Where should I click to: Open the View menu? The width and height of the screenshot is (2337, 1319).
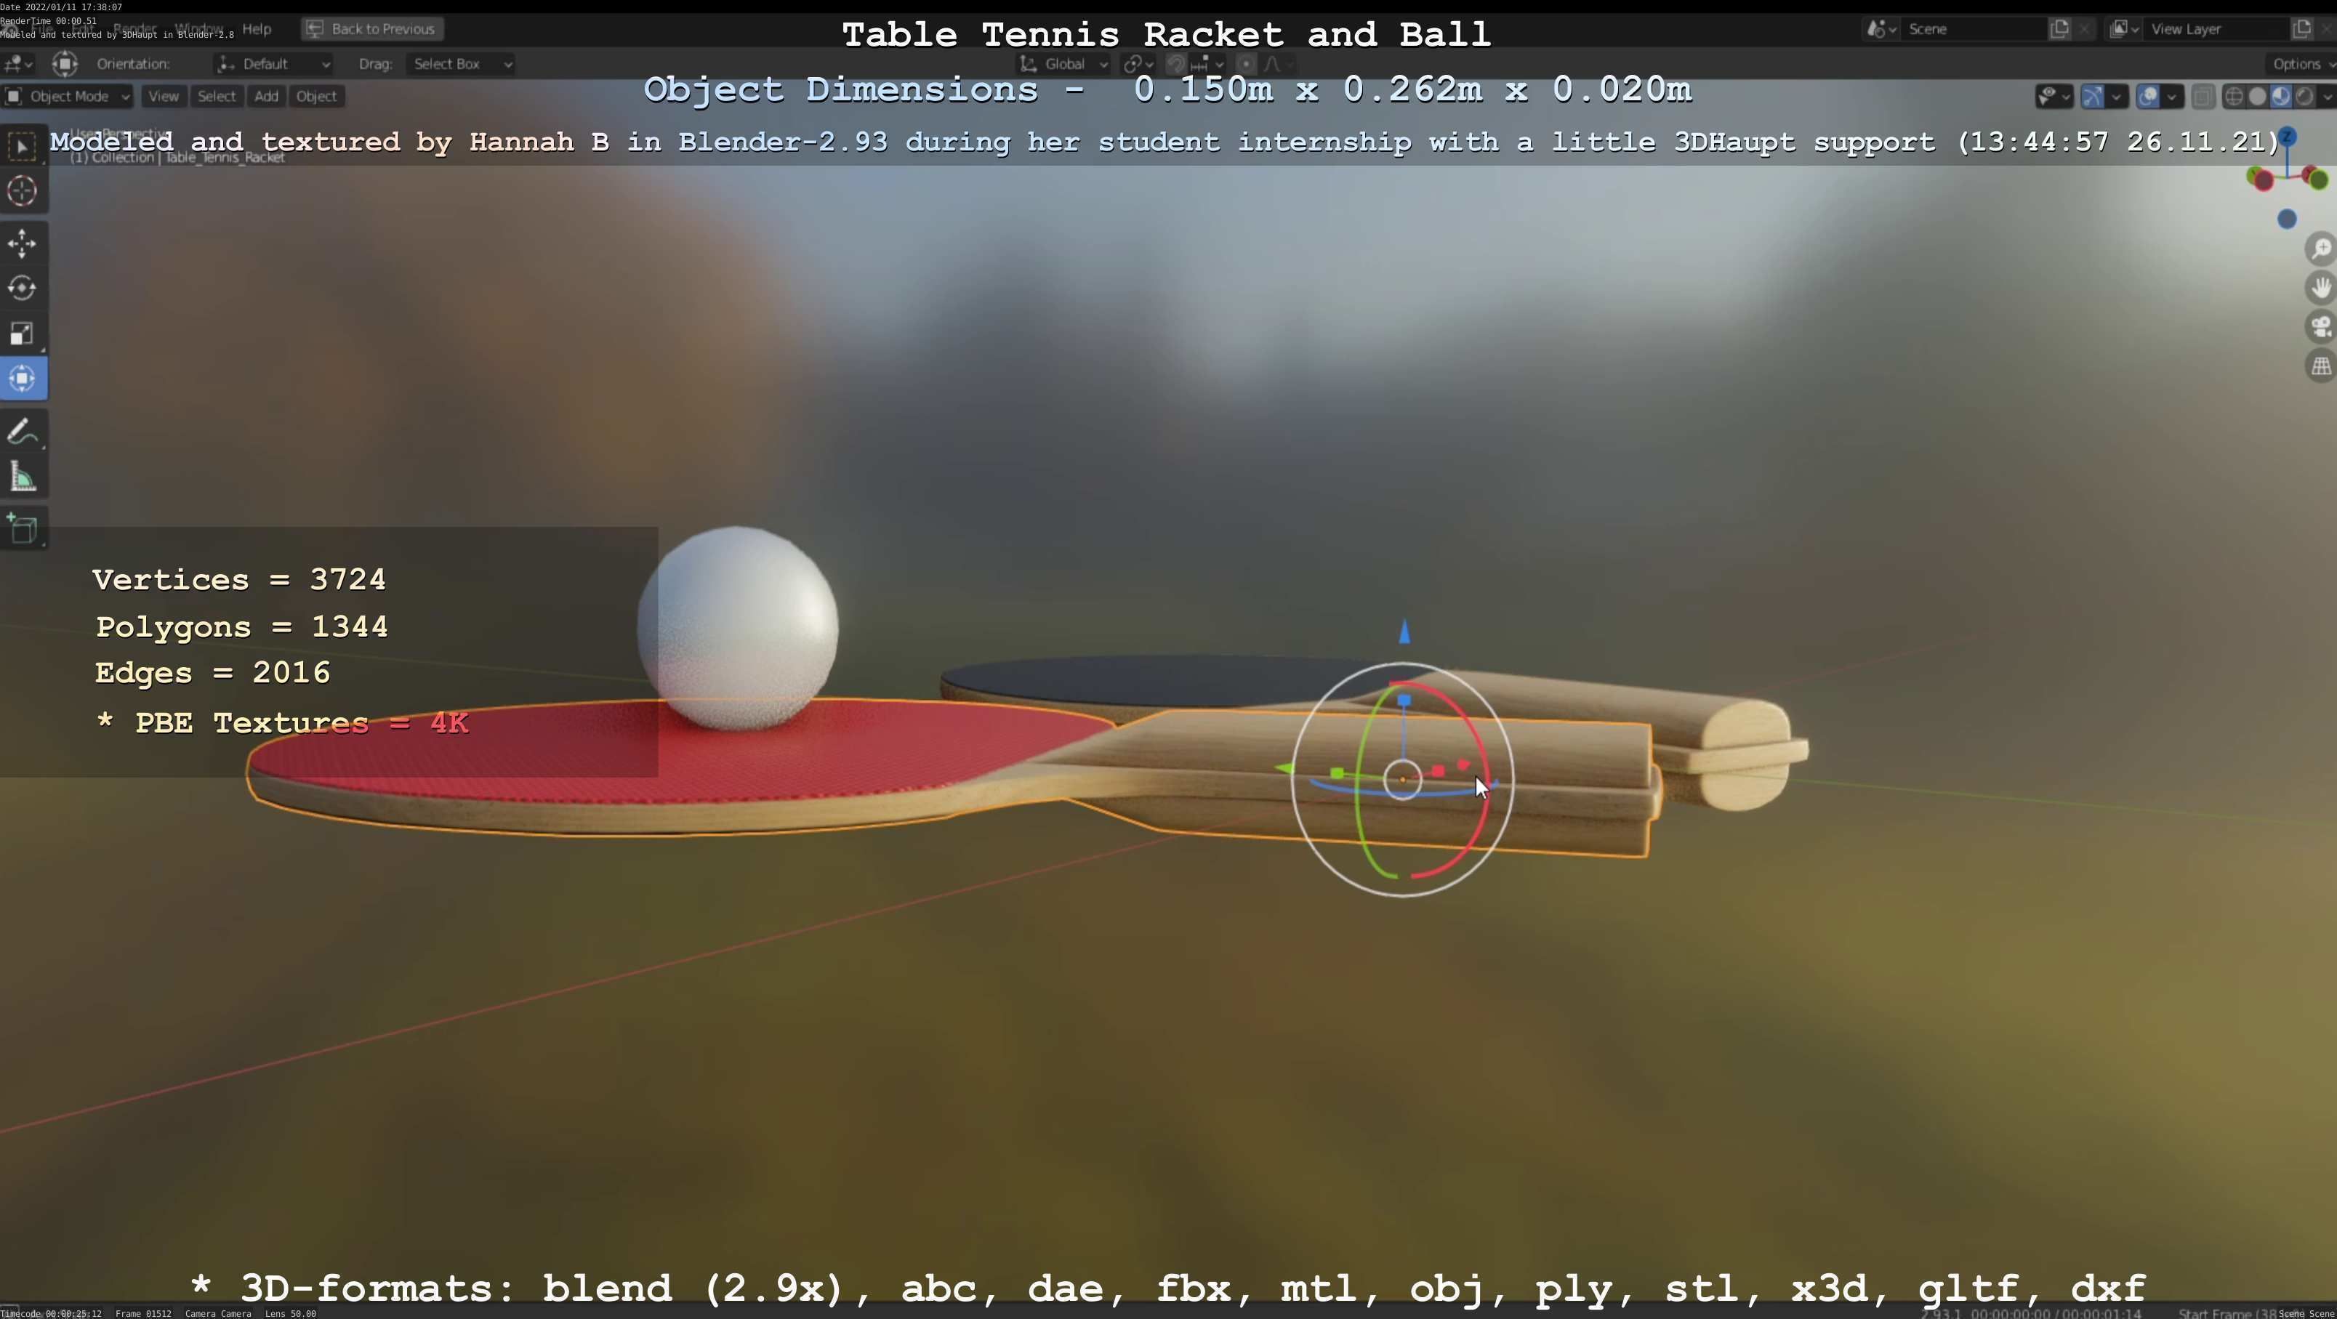tap(164, 96)
